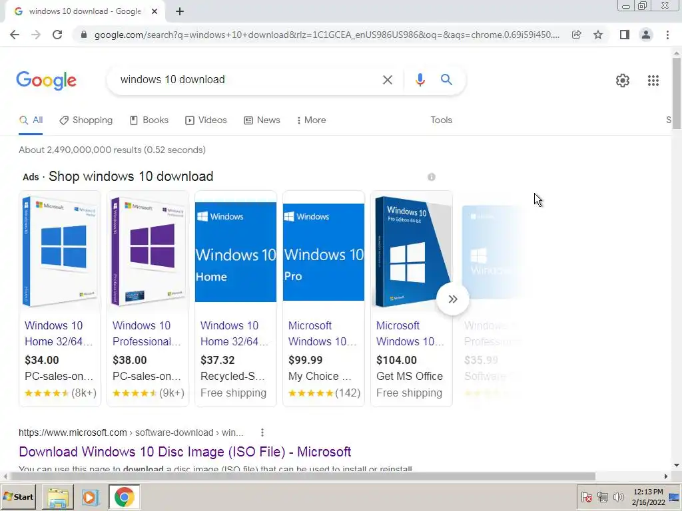This screenshot has height=511, width=682.
Task: Click the Get MS Office seller name
Action: pyautogui.click(x=410, y=377)
